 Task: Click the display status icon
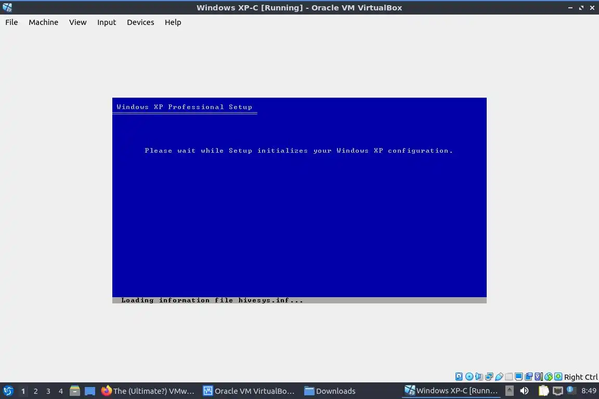coord(519,377)
